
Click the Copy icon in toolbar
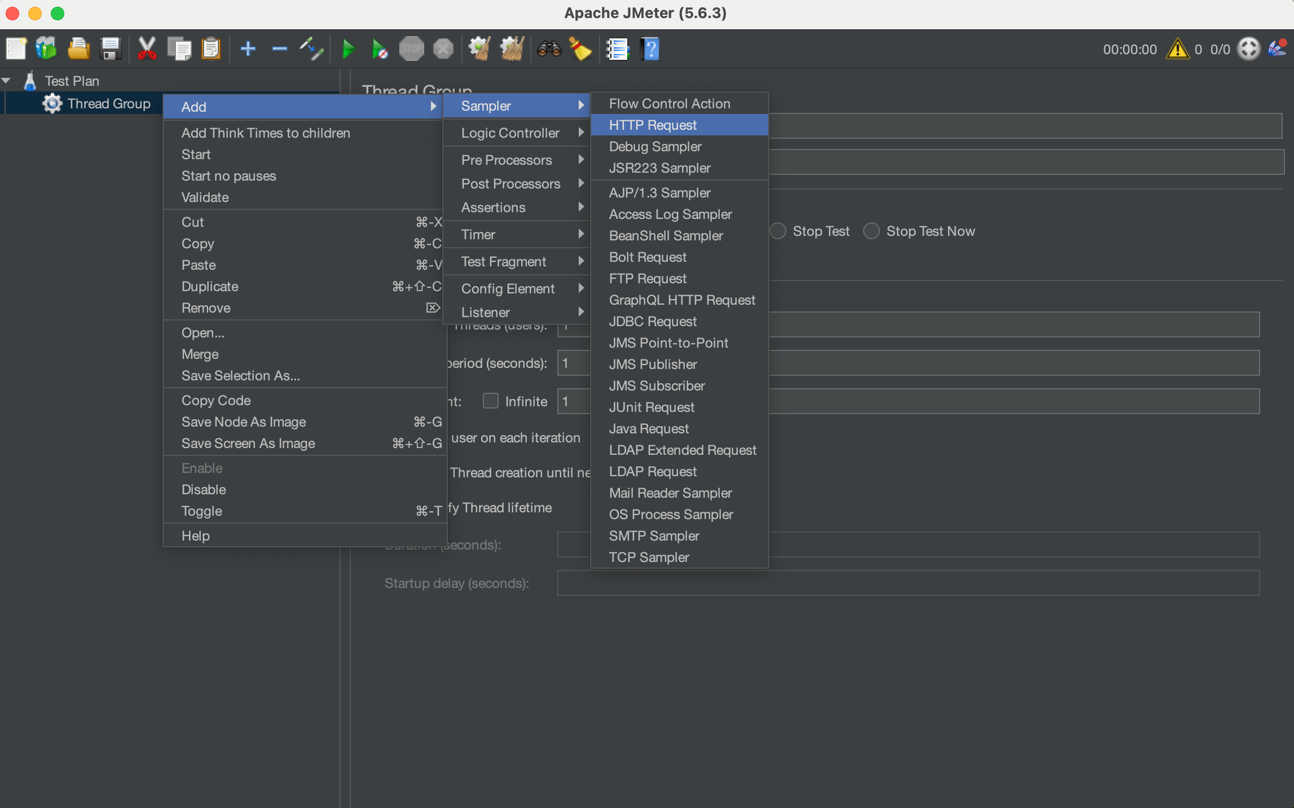pyautogui.click(x=179, y=49)
